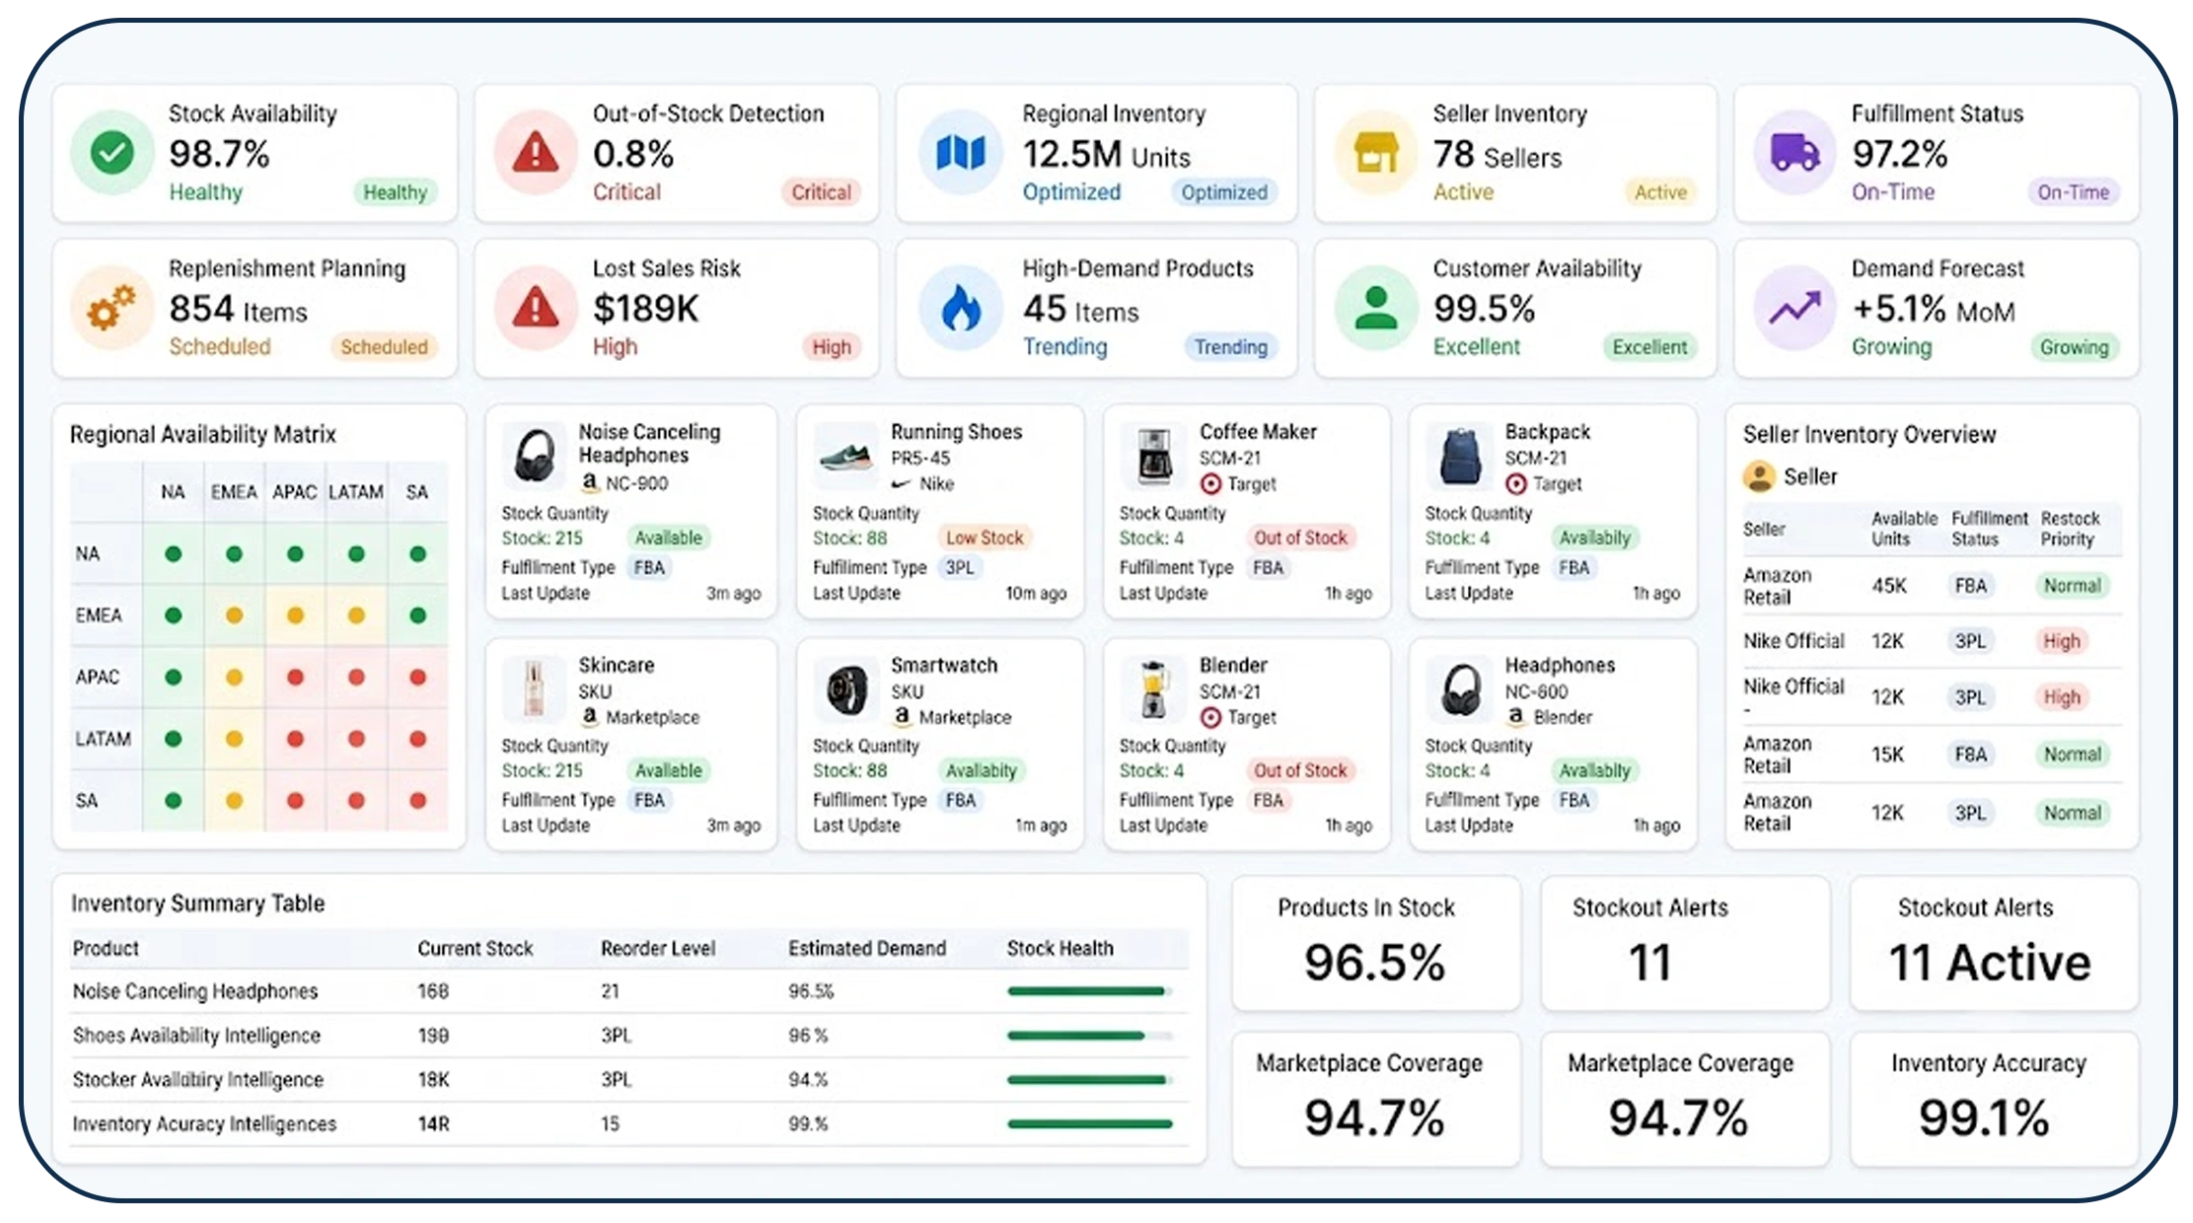Screen dimensions: 2193x1223
Task: Click the Scheduled badge on Replenishment Planning card
Action: (x=384, y=347)
